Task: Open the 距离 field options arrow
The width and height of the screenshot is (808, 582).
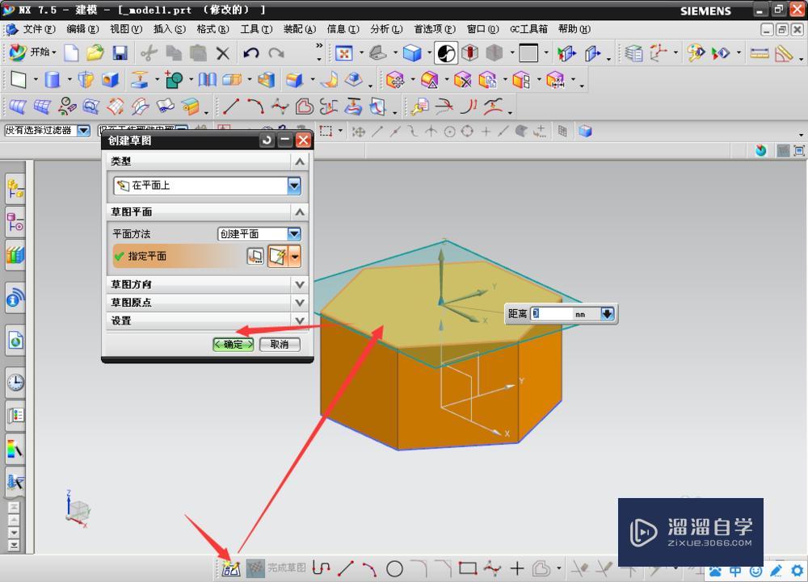Action: tap(608, 313)
